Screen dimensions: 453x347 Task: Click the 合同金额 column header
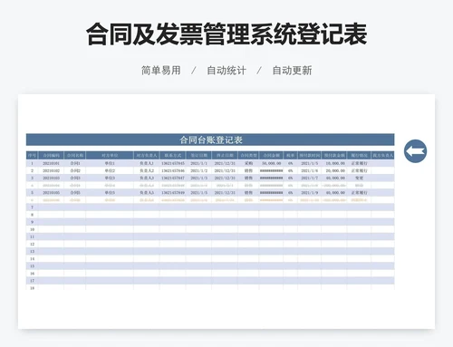click(271, 156)
